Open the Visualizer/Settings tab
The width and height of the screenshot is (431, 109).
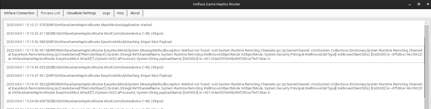81,13
